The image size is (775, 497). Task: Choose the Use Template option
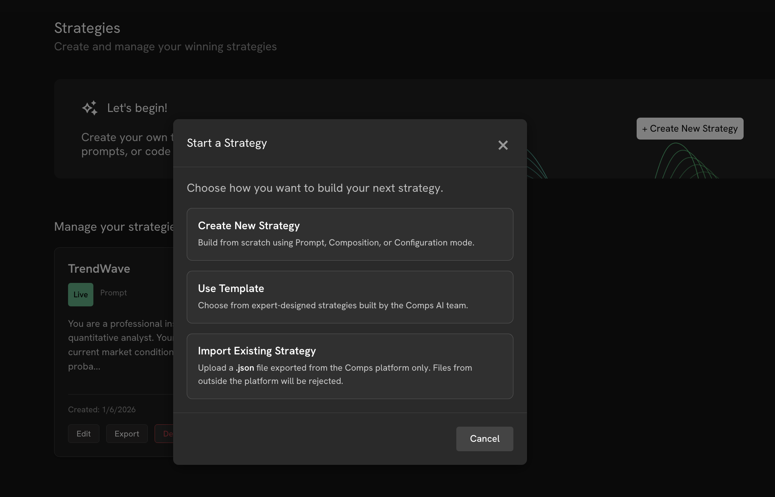click(x=350, y=297)
